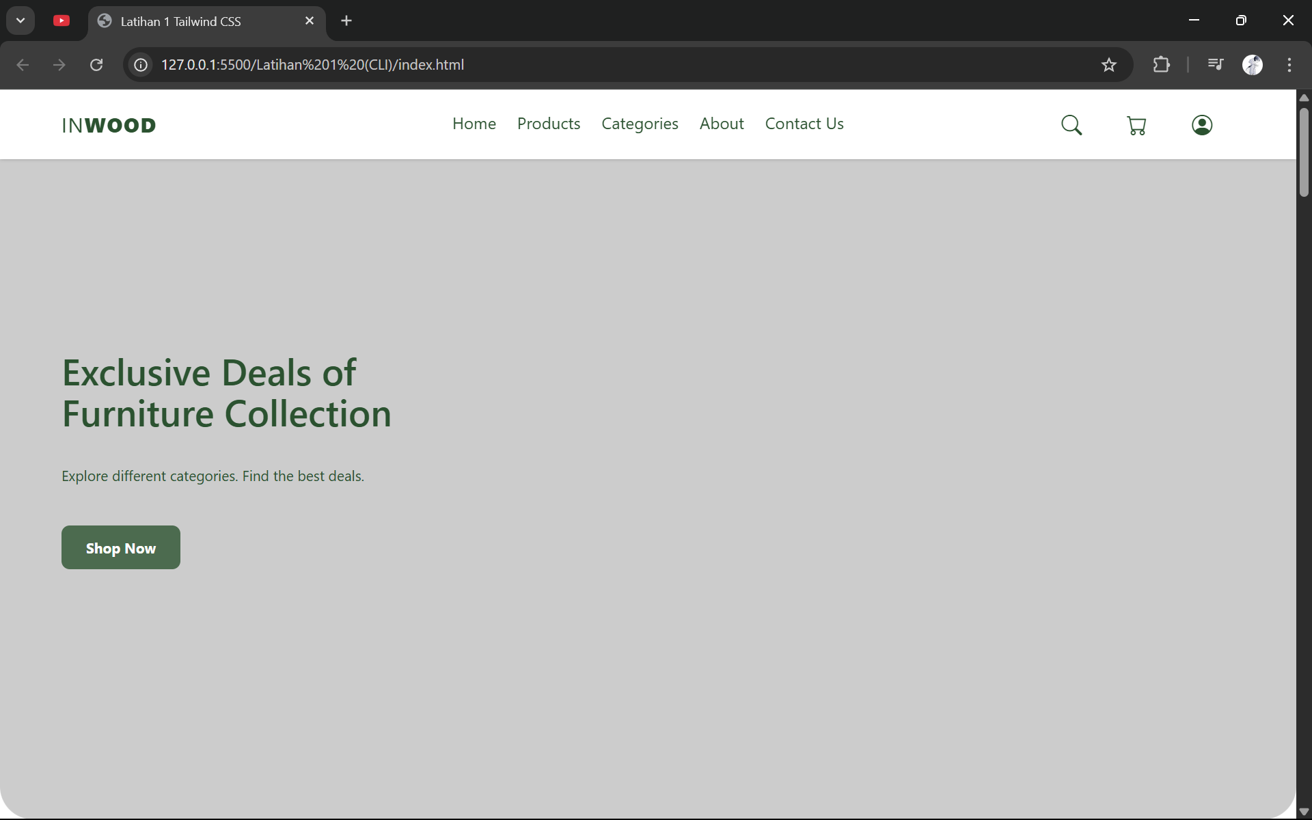Open the shopping cart icon

tap(1136, 125)
